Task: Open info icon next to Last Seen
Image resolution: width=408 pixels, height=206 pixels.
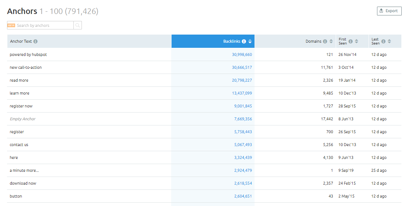Action: (x=383, y=41)
